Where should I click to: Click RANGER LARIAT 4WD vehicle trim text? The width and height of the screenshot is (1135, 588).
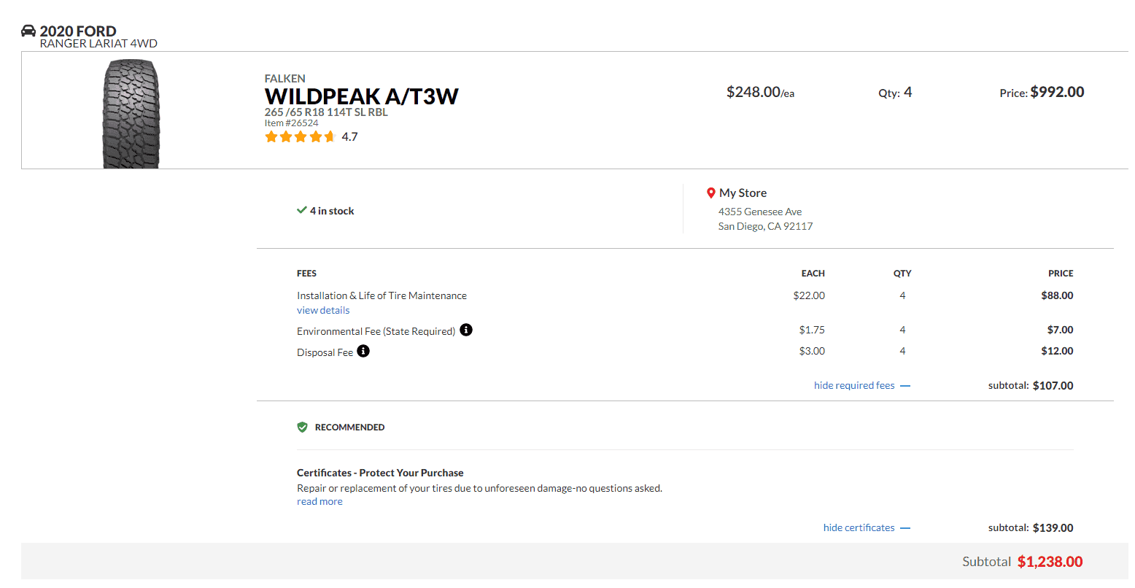[98, 44]
